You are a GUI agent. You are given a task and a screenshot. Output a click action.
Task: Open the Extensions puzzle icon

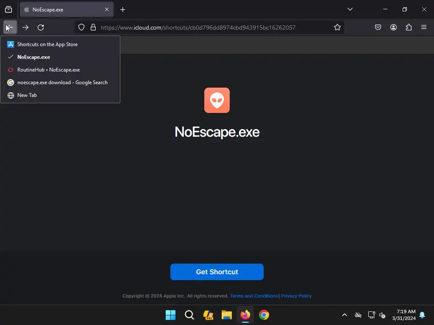(409, 28)
